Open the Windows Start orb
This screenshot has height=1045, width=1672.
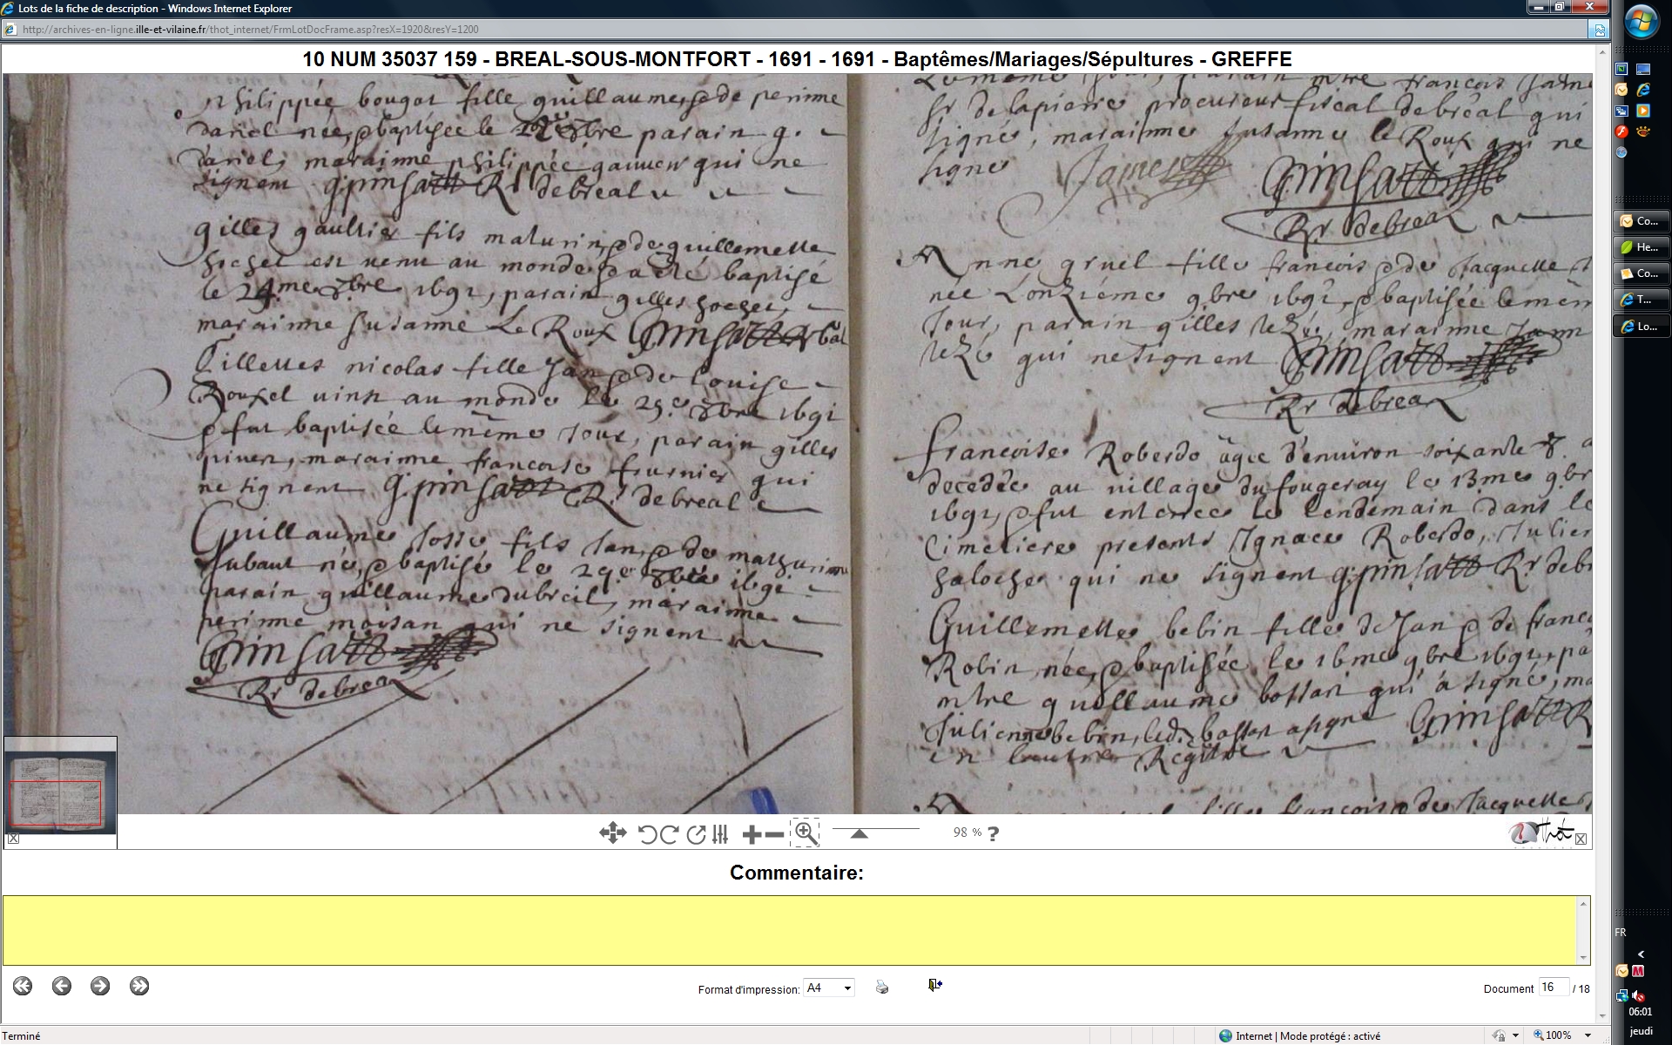[x=1641, y=22]
